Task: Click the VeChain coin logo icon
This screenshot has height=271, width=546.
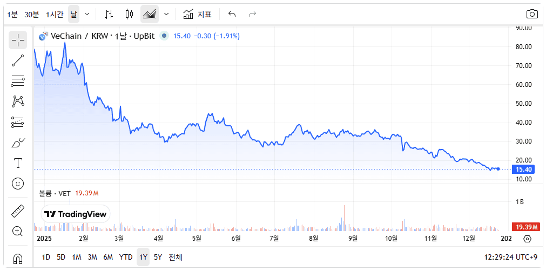Action: point(43,36)
